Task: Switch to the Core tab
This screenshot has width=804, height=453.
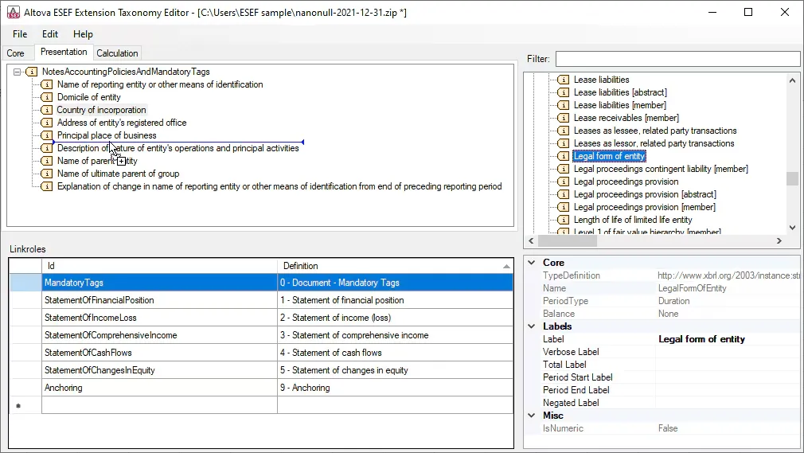Action: pyautogui.click(x=15, y=53)
